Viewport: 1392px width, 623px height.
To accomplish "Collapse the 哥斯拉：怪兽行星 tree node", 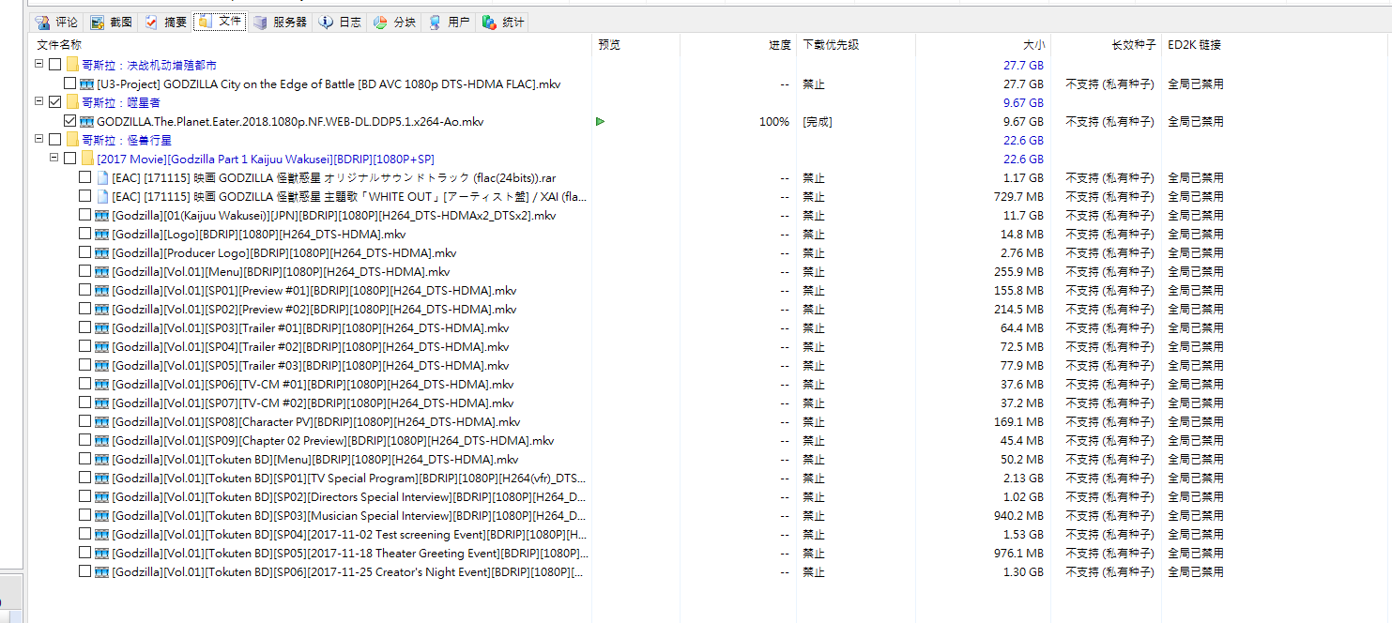I will 38,140.
